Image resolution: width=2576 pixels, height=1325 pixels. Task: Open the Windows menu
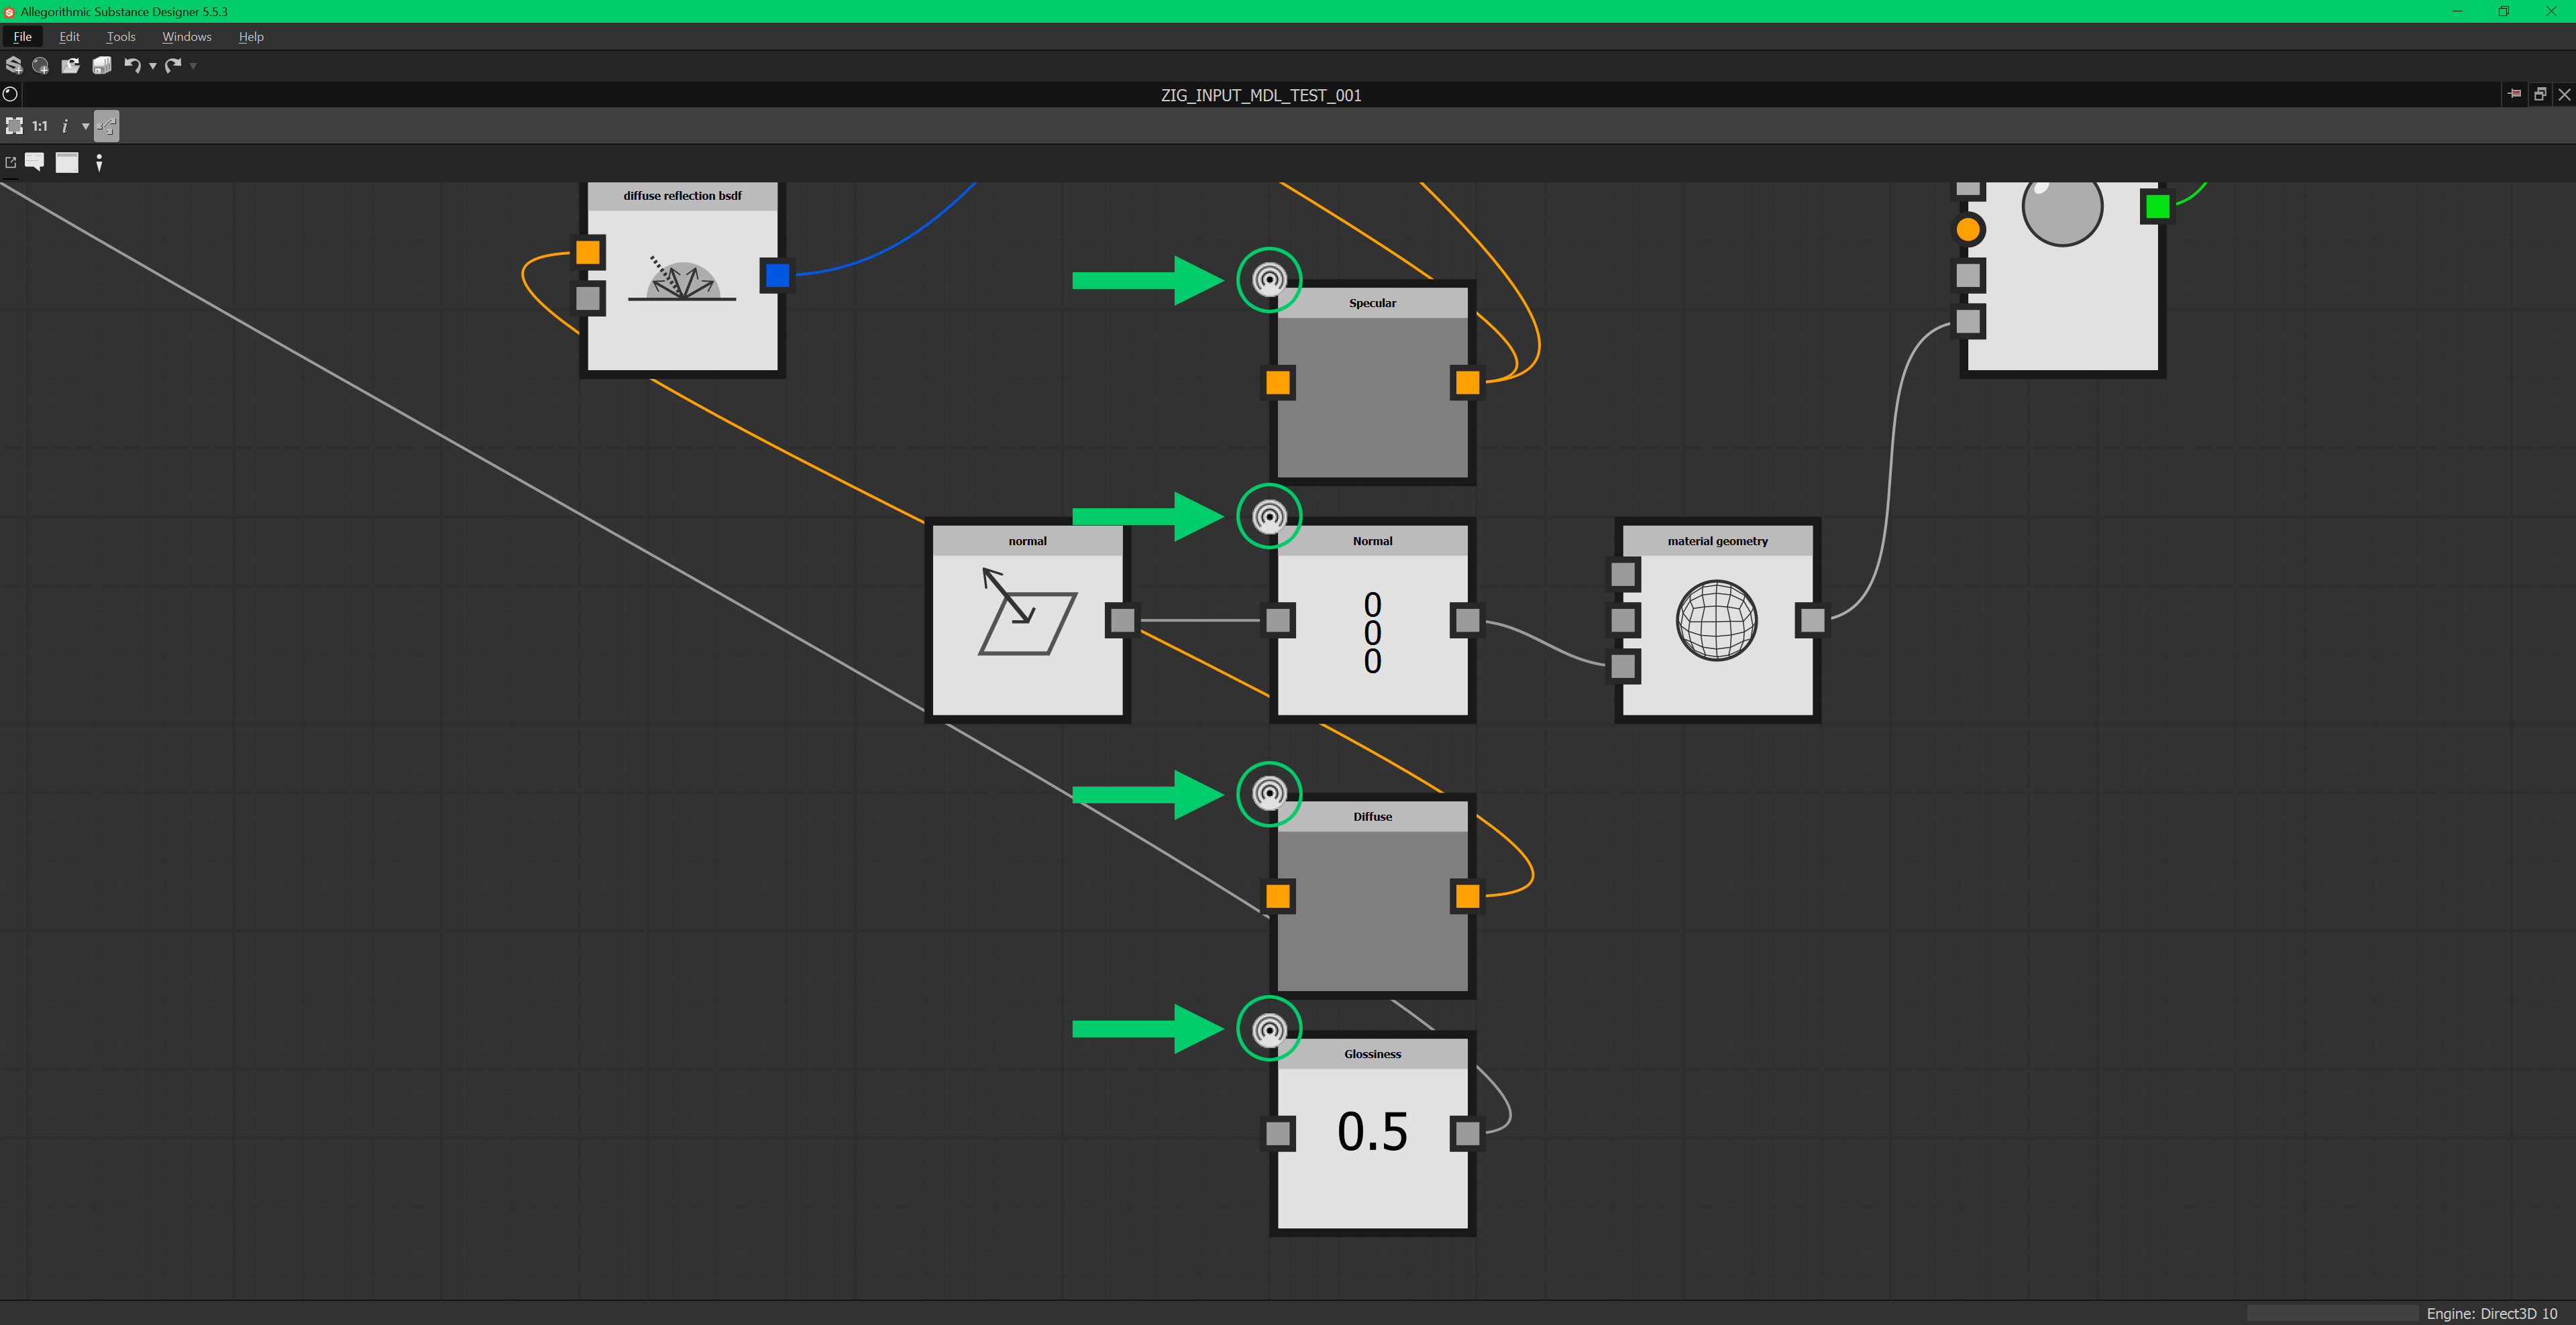point(187,37)
